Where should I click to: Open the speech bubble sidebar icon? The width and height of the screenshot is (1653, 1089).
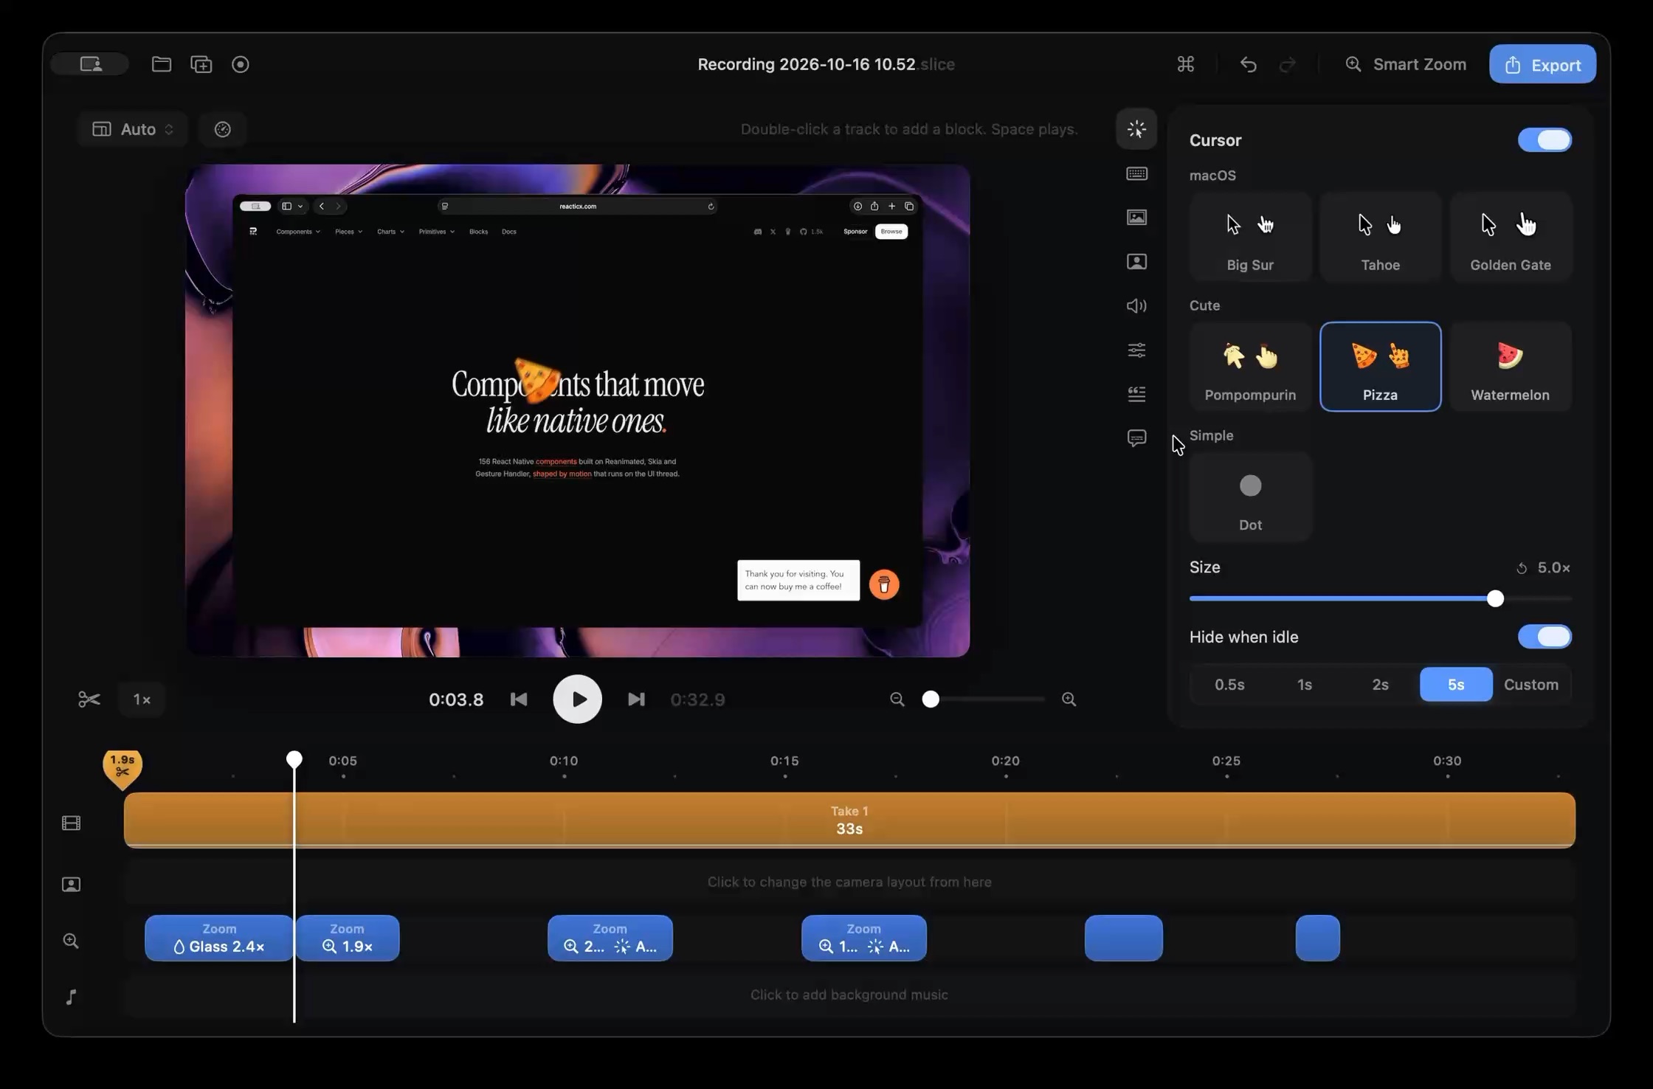click(1136, 438)
